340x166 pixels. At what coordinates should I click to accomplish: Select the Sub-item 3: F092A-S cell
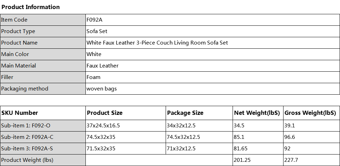click(27, 149)
